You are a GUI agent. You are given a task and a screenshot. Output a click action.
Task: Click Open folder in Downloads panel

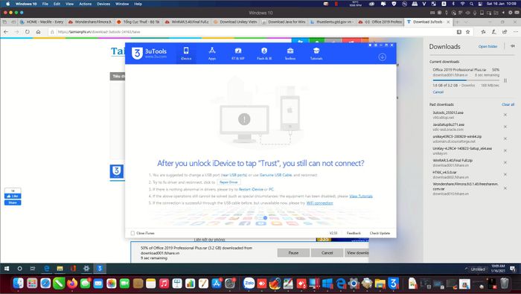point(488,46)
